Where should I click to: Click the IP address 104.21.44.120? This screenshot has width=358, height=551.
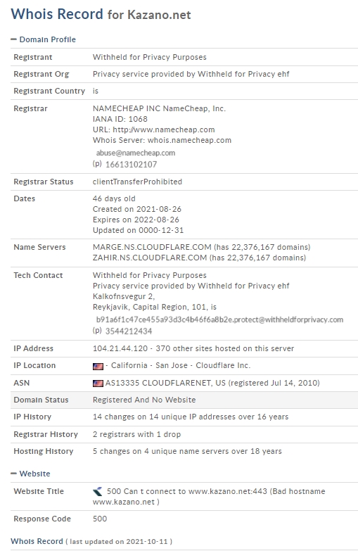(x=120, y=348)
